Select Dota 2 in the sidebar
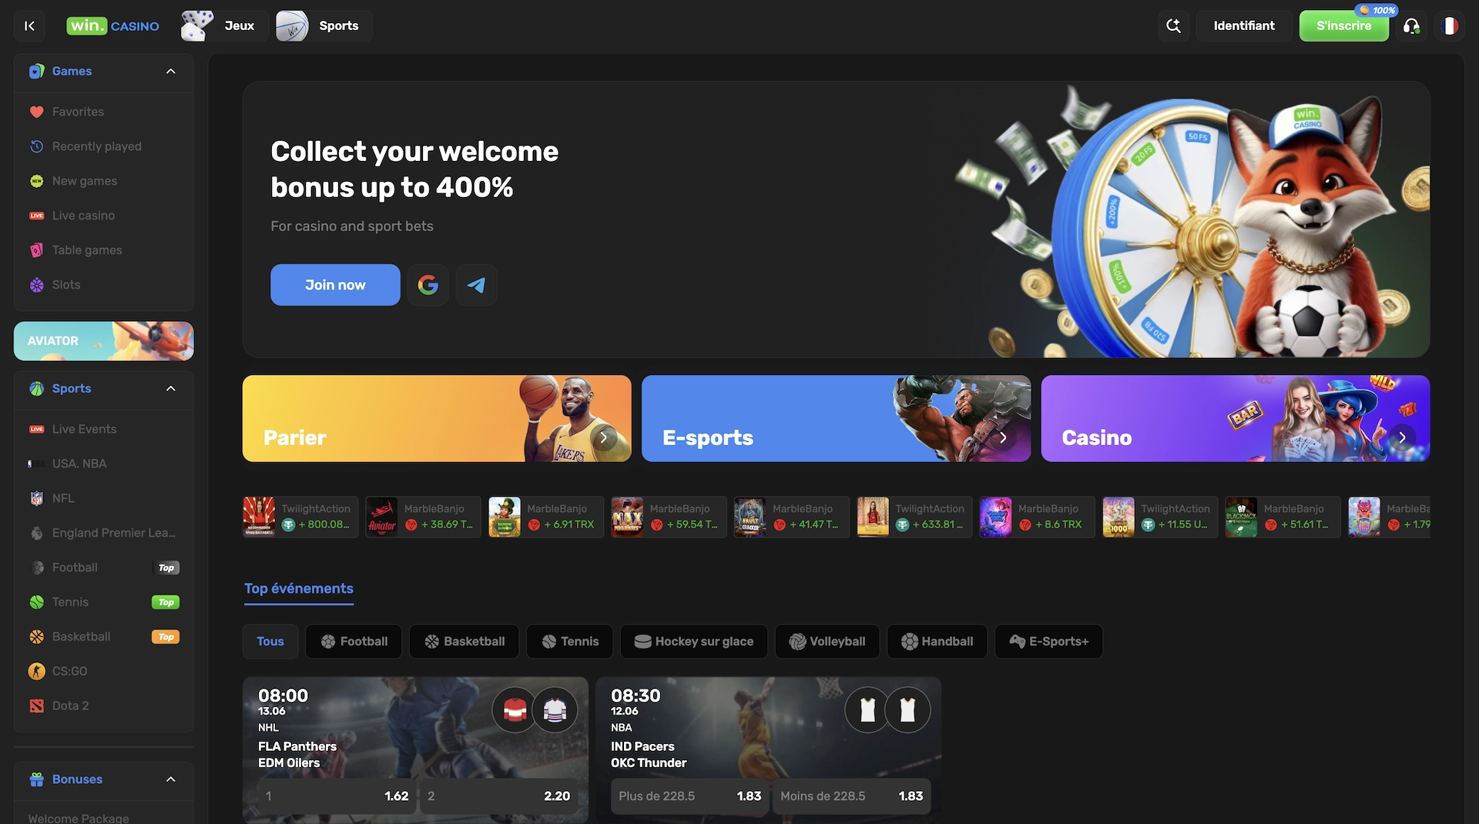This screenshot has height=824, width=1479. tap(70, 705)
